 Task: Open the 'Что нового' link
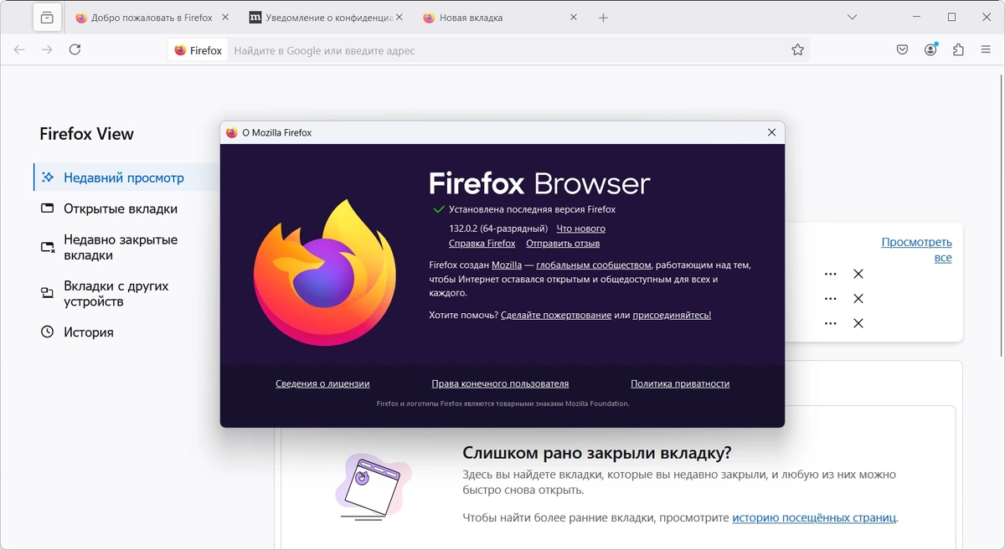pos(580,229)
